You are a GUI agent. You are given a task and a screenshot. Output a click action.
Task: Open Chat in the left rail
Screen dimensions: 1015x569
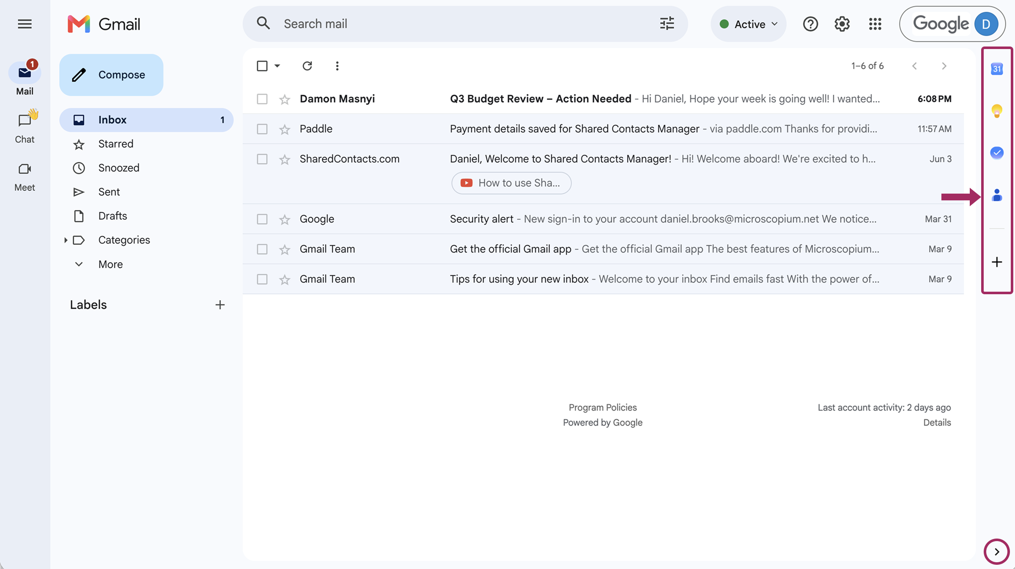pyautogui.click(x=25, y=126)
